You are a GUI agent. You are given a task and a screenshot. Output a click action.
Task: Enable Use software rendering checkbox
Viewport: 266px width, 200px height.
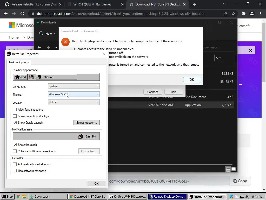pyautogui.click(x=15, y=171)
